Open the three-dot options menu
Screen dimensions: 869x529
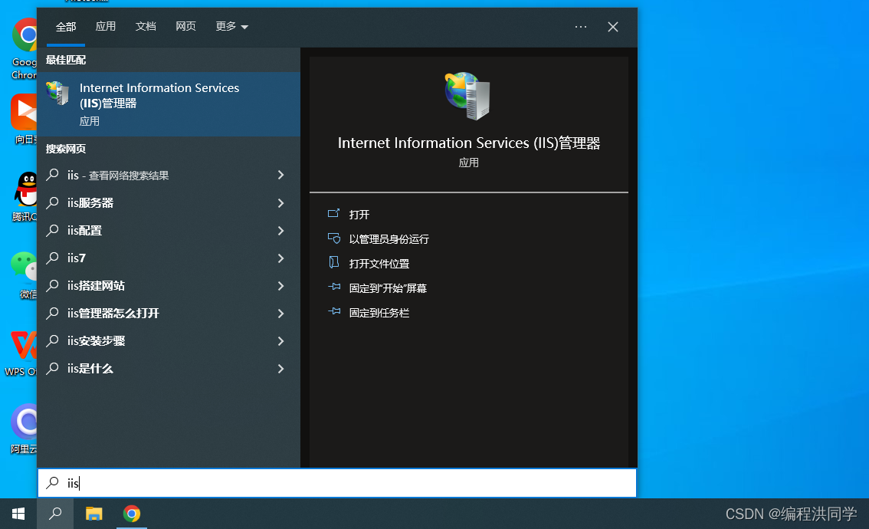(580, 27)
